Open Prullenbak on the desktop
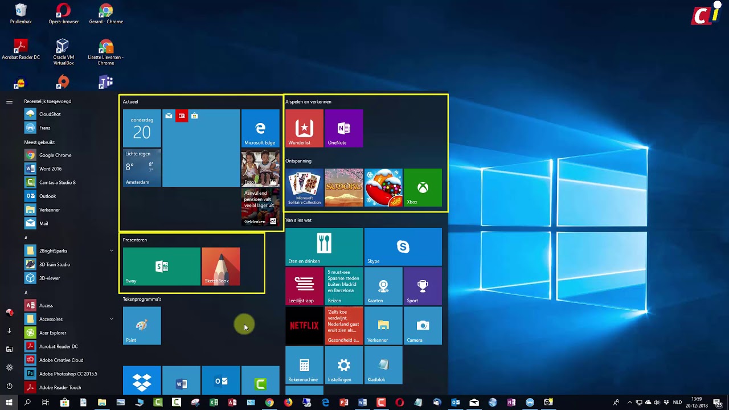 [21, 14]
